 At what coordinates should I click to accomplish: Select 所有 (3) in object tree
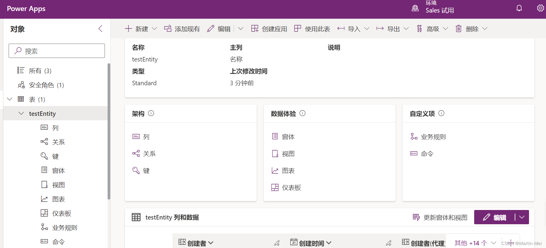tap(55, 70)
